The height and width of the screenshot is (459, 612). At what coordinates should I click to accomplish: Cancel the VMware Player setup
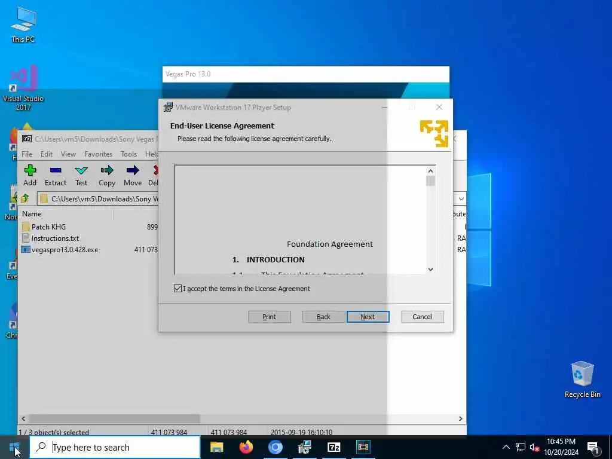pyautogui.click(x=423, y=317)
